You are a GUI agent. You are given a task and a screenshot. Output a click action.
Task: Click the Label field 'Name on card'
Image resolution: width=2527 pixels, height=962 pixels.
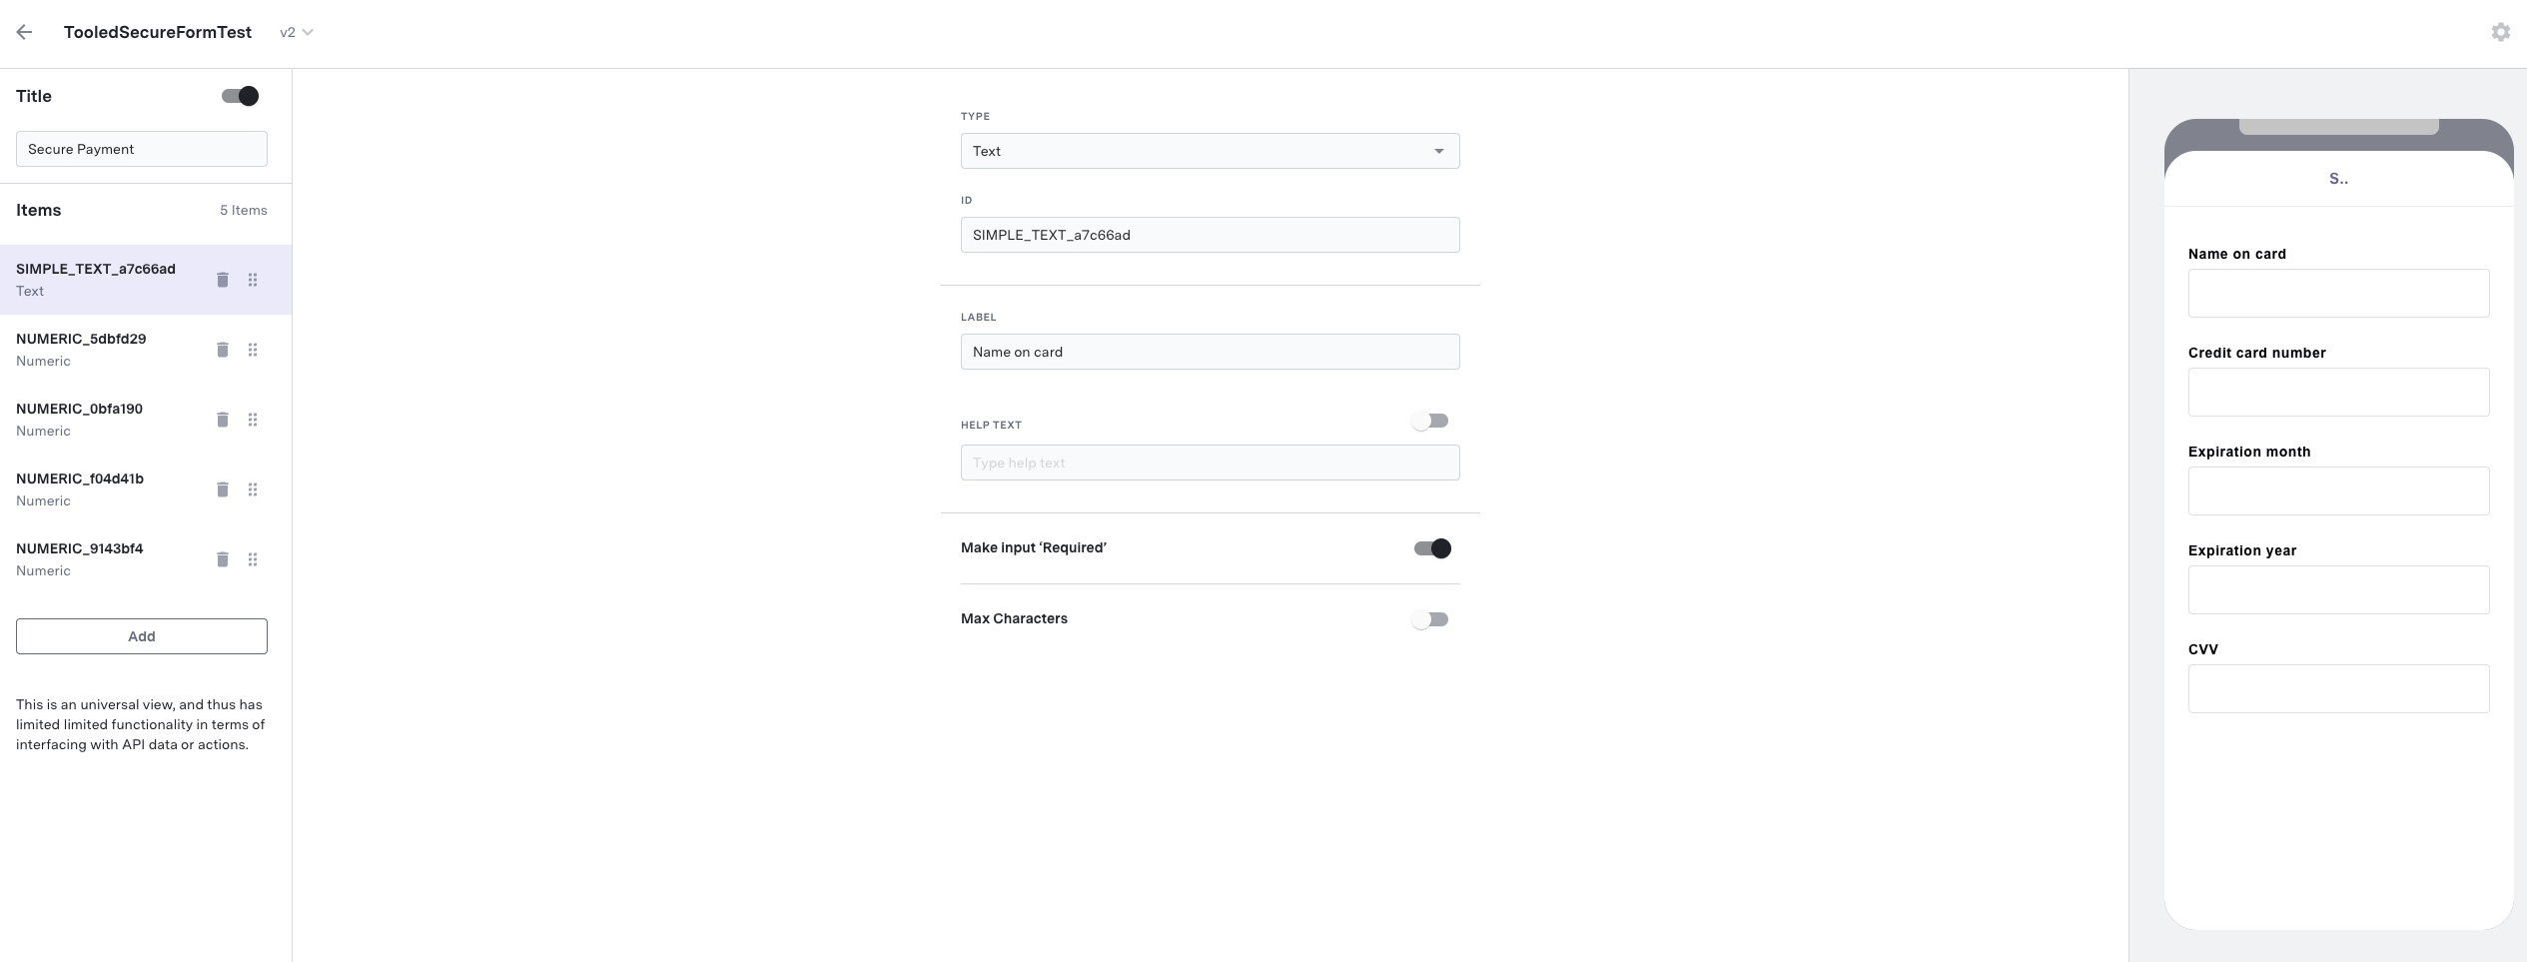(x=1210, y=352)
